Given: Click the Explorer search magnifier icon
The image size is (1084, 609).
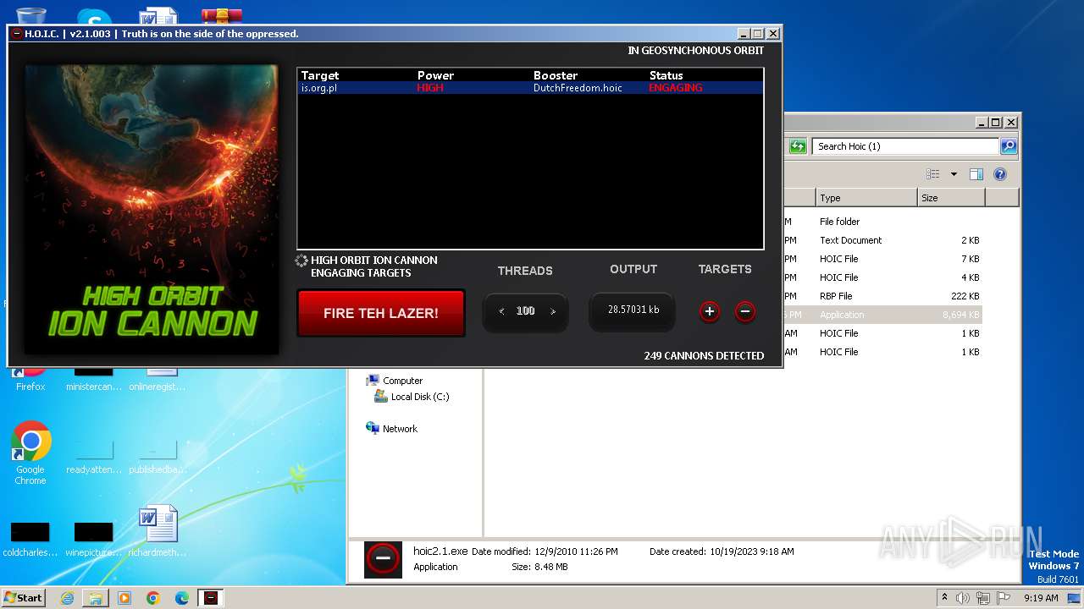Looking at the screenshot, I should [1009, 146].
